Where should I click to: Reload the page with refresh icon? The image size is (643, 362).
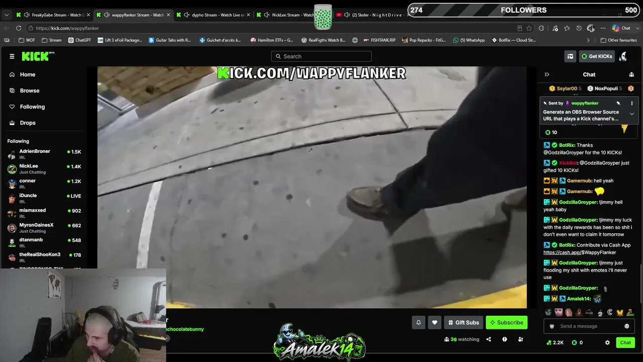(19, 28)
